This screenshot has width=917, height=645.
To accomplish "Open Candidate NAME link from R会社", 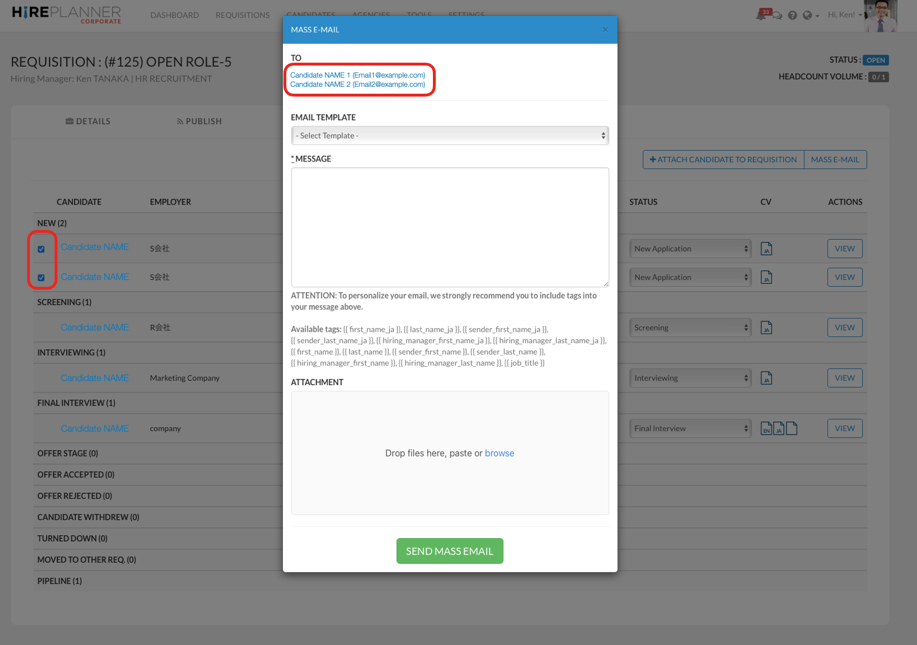I will tap(95, 328).
